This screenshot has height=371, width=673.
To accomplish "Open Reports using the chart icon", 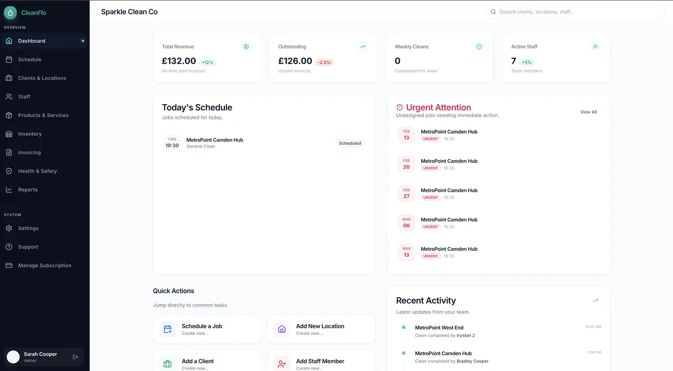I will pos(9,189).
